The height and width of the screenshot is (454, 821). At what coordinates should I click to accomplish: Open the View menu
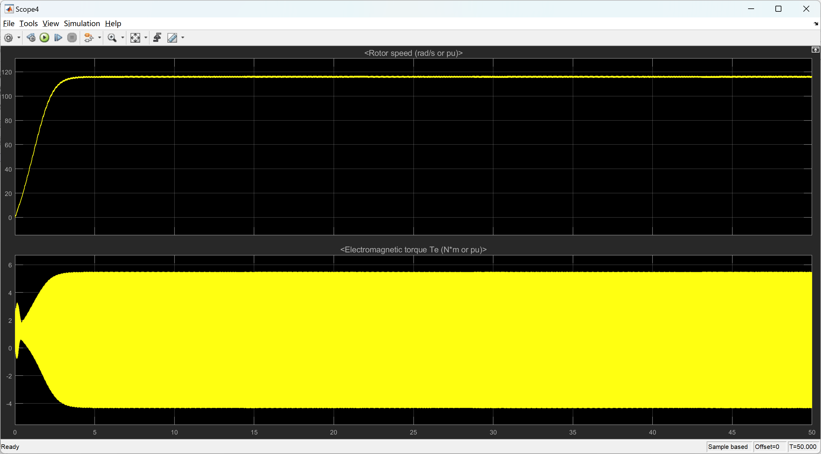click(x=50, y=24)
